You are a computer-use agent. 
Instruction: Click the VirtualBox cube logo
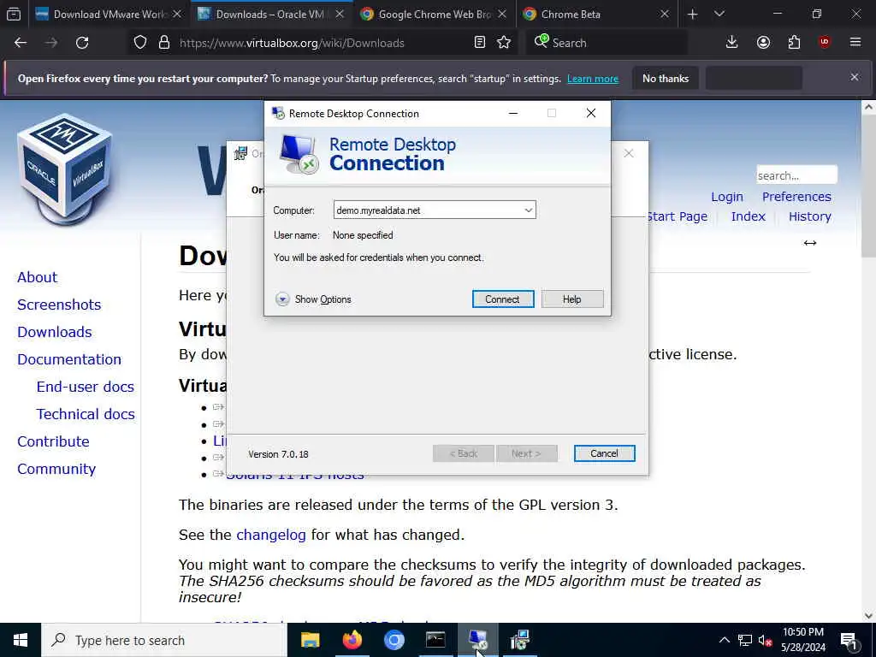pyautogui.click(x=65, y=169)
